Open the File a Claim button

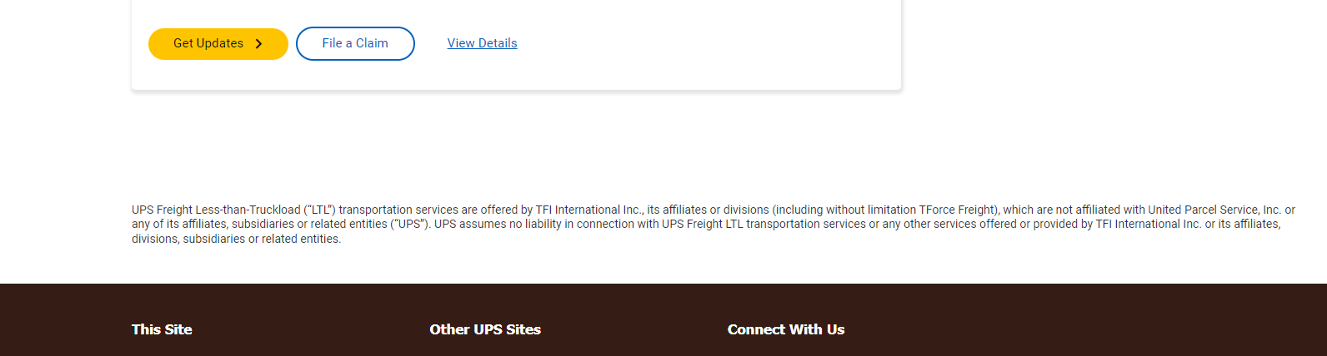click(x=355, y=44)
